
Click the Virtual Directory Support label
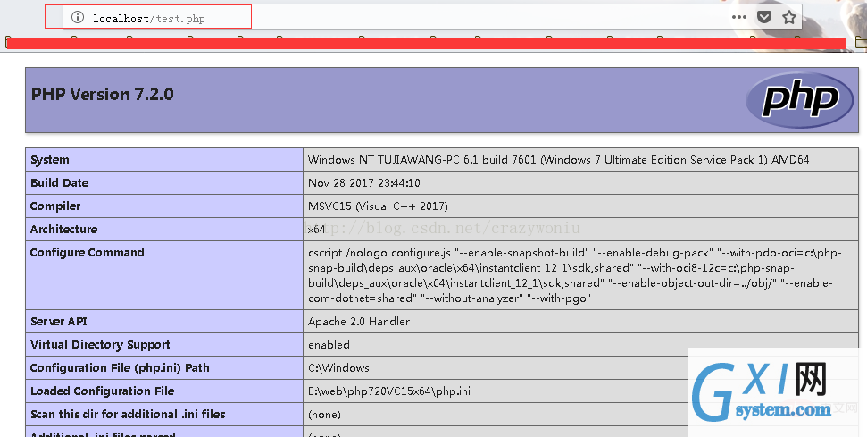pyautogui.click(x=100, y=345)
